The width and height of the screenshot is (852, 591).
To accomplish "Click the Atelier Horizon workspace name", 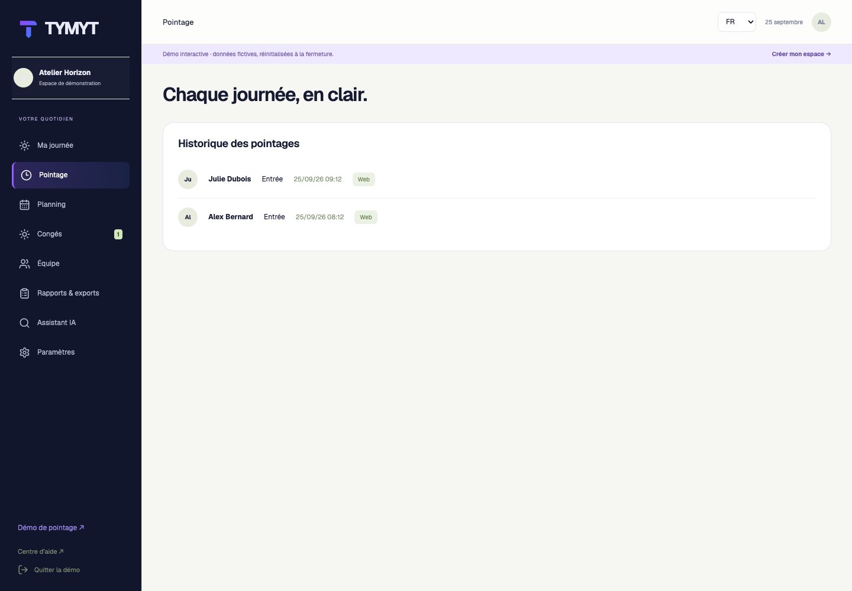I will pyautogui.click(x=65, y=73).
